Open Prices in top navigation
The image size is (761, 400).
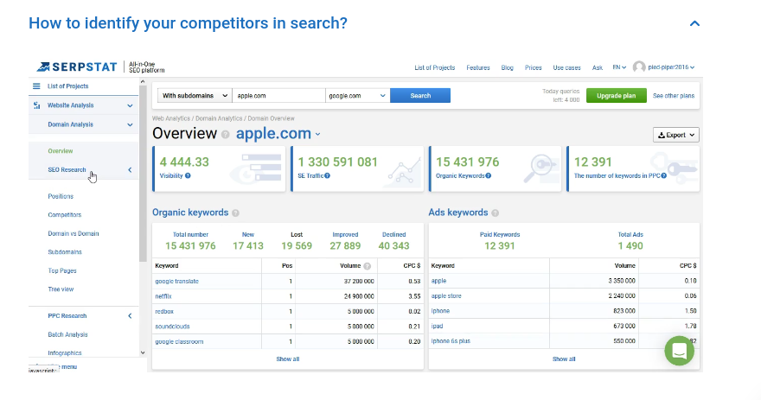tap(533, 68)
